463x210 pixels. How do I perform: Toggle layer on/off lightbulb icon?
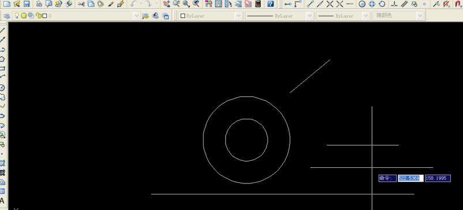[17, 16]
